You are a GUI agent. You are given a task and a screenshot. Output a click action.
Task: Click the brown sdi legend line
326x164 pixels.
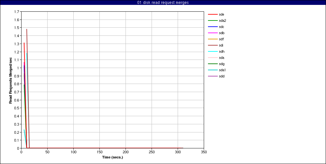click(x=213, y=45)
